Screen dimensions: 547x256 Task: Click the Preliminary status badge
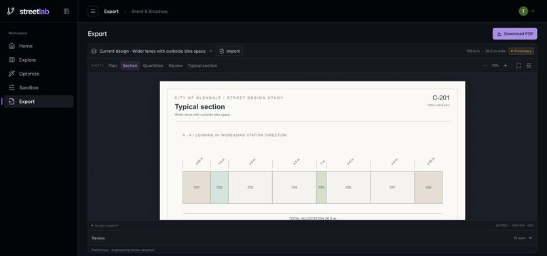click(x=521, y=51)
